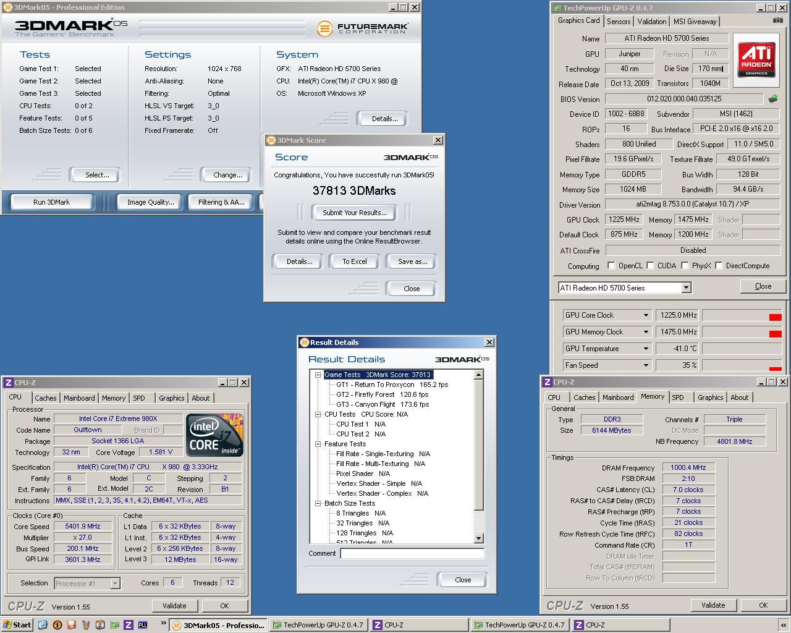
Task: Click the Result Details window title icon
Action: click(x=304, y=342)
